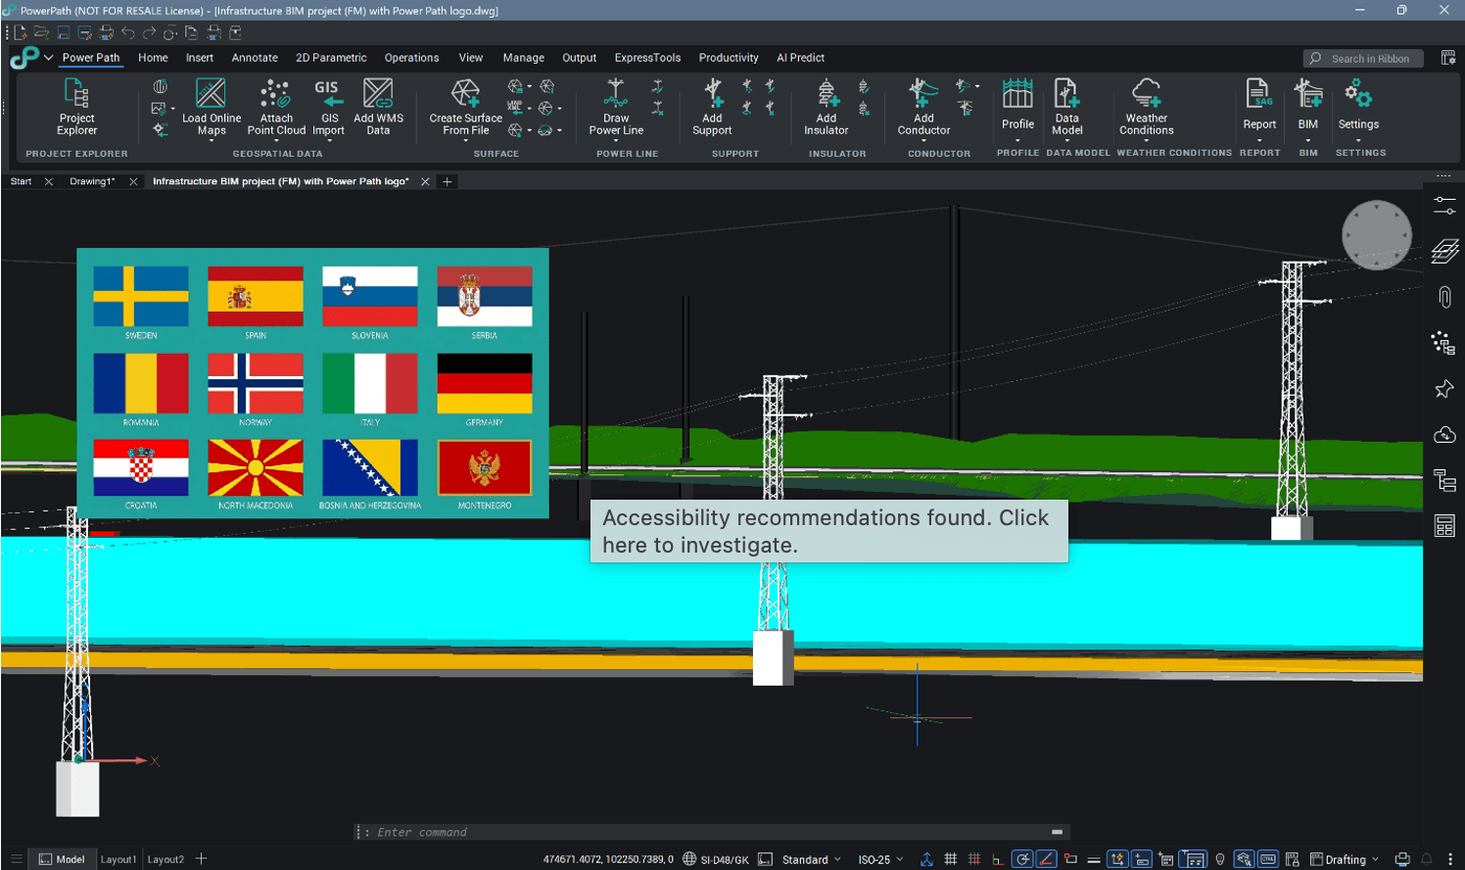Click the Add Support icon
Viewport: 1465px width, 870px height.
[712, 106]
